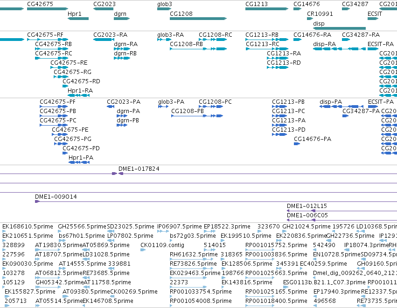Open transcript CG42675-RB

[x=54, y=44]
